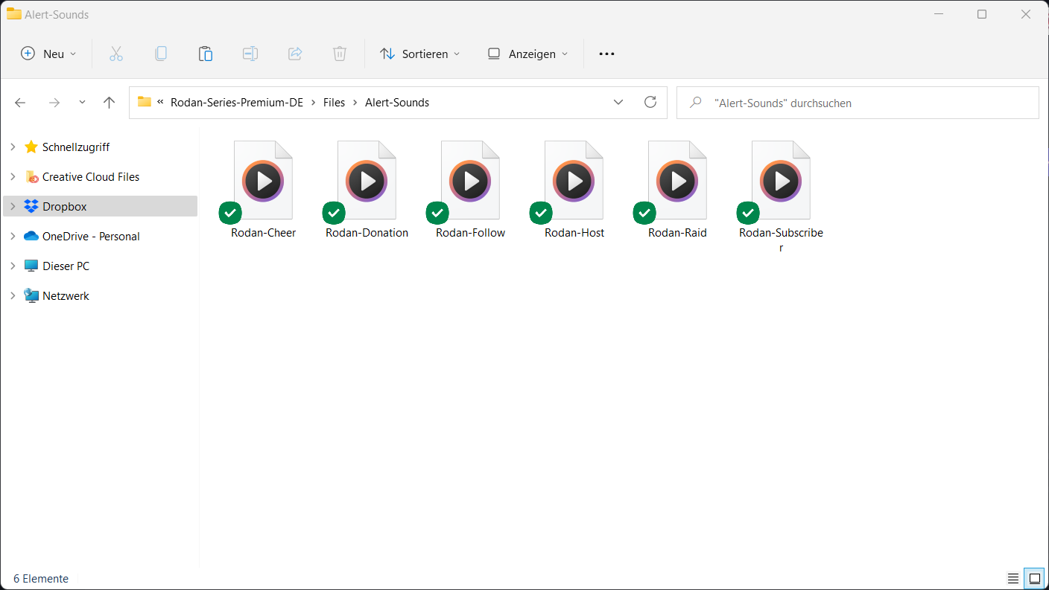Open the Sortieren dropdown
This screenshot has width=1049, height=590.
coord(419,54)
